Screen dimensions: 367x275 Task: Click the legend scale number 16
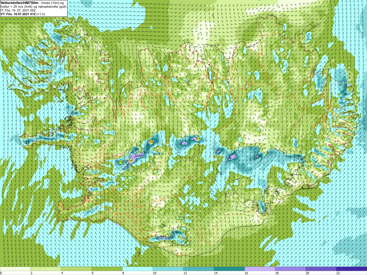tap(246, 273)
